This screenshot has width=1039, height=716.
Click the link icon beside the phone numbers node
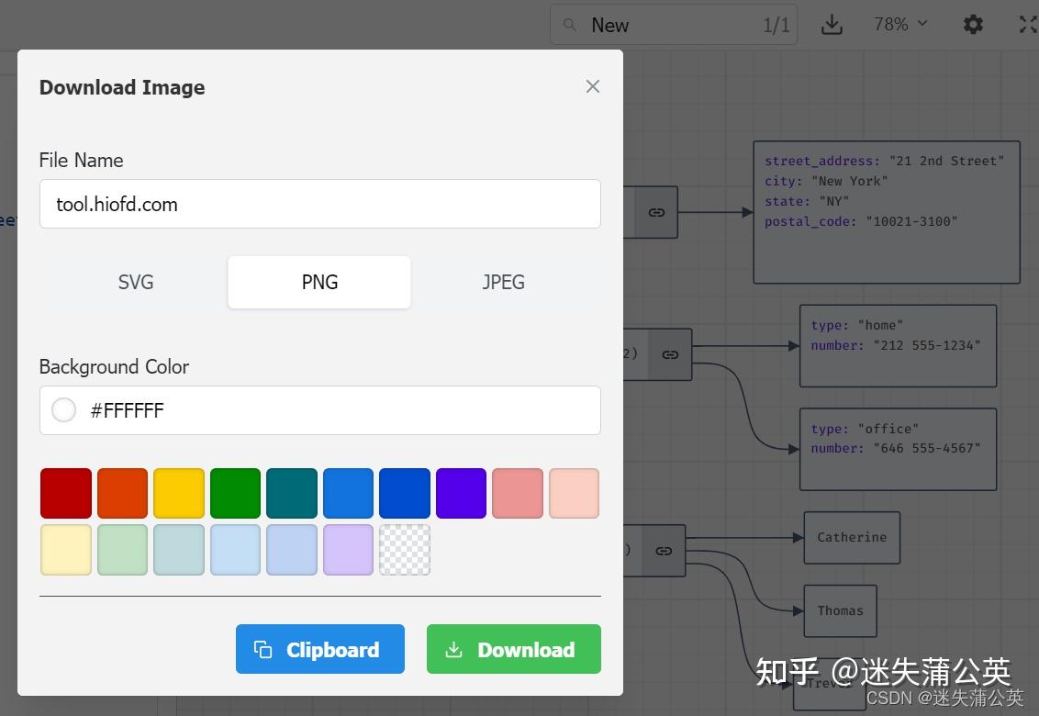click(x=669, y=354)
